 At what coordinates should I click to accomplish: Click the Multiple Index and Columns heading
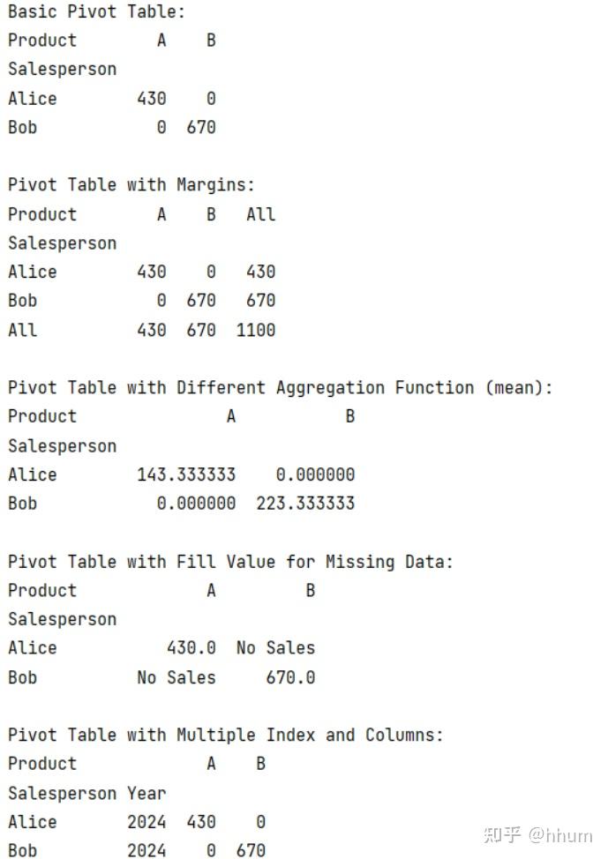[226, 735]
